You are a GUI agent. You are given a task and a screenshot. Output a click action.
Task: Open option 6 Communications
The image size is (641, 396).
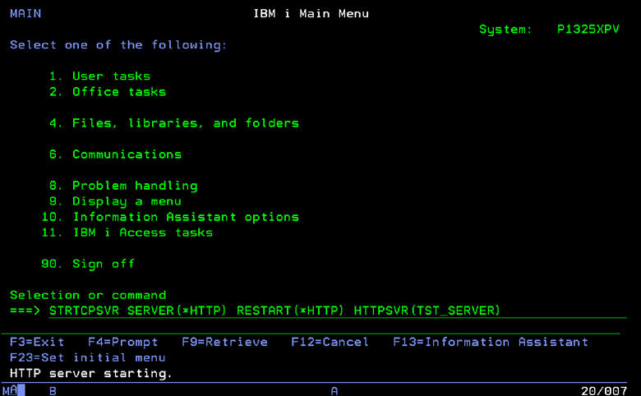[x=115, y=154]
